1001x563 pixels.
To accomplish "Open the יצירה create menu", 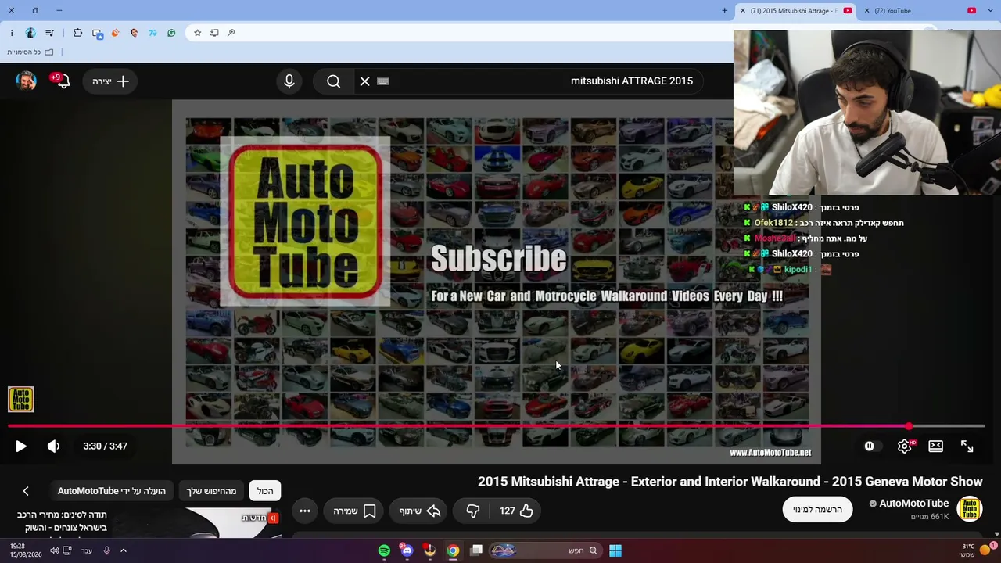I will pos(110,81).
